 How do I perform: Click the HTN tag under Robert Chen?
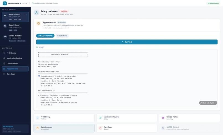pos(15,30)
